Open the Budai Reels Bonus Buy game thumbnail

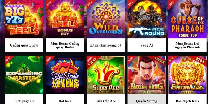click(x=65, y=19)
